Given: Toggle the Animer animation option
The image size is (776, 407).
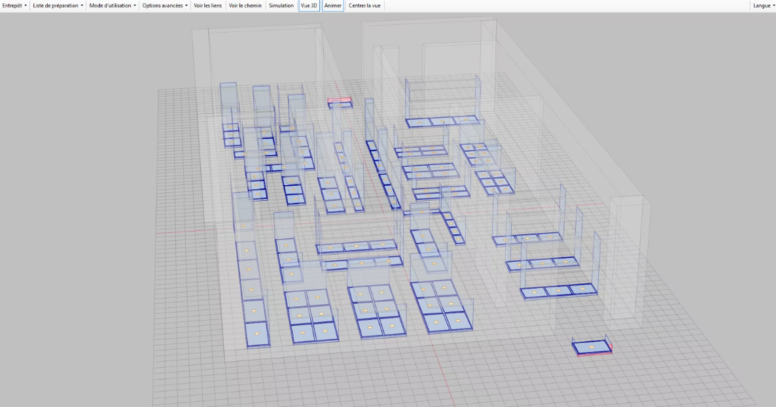Looking at the screenshot, I should (x=334, y=5).
